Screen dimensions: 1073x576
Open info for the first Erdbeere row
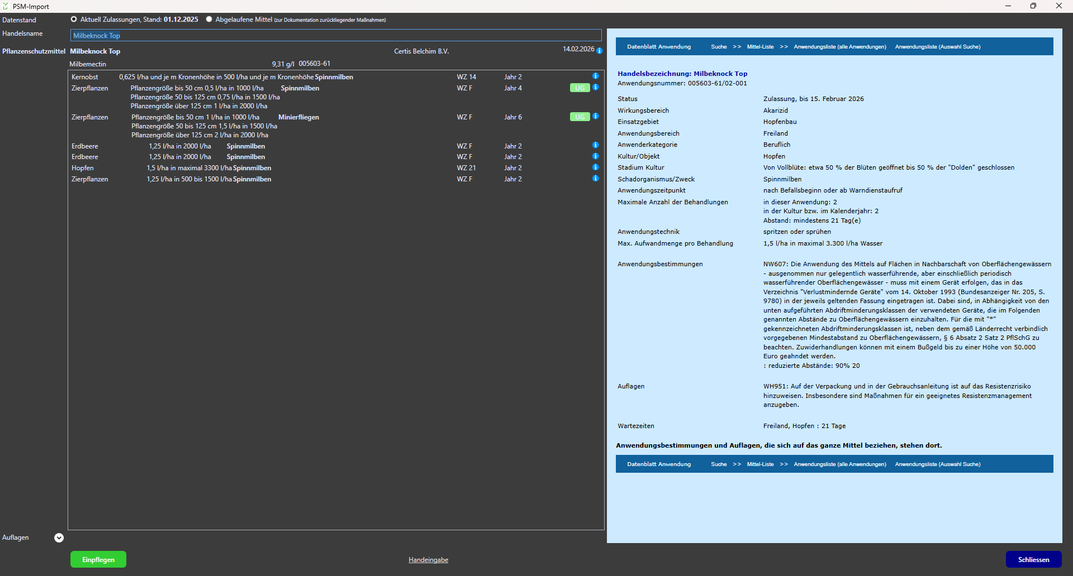595,145
